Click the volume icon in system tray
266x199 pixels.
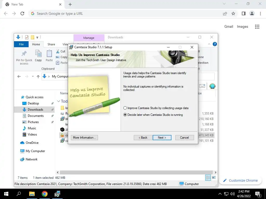click(x=232, y=194)
